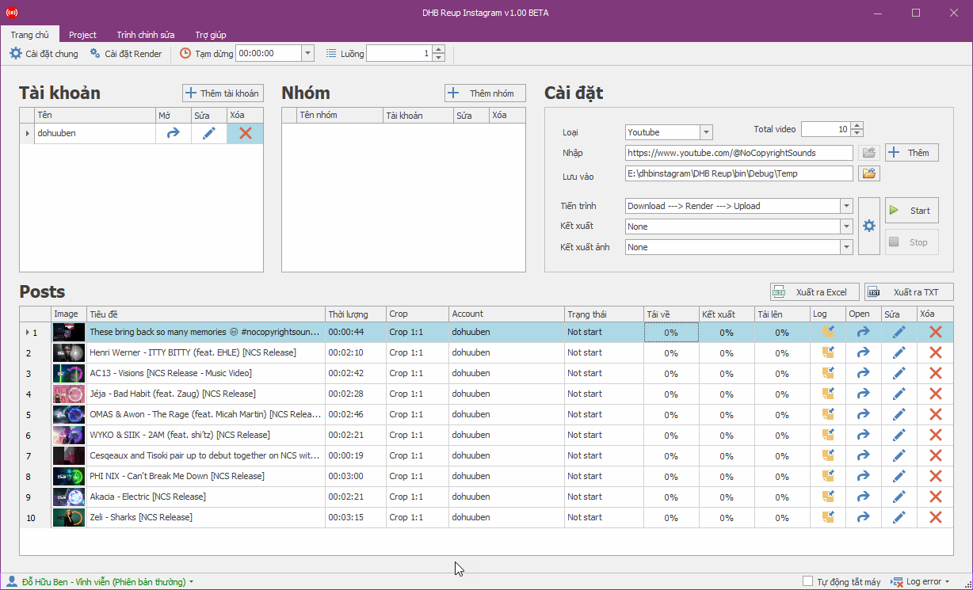973x590 pixels.
Task: Enable Tự động tắt máy checkbox
Action: pyautogui.click(x=807, y=581)
